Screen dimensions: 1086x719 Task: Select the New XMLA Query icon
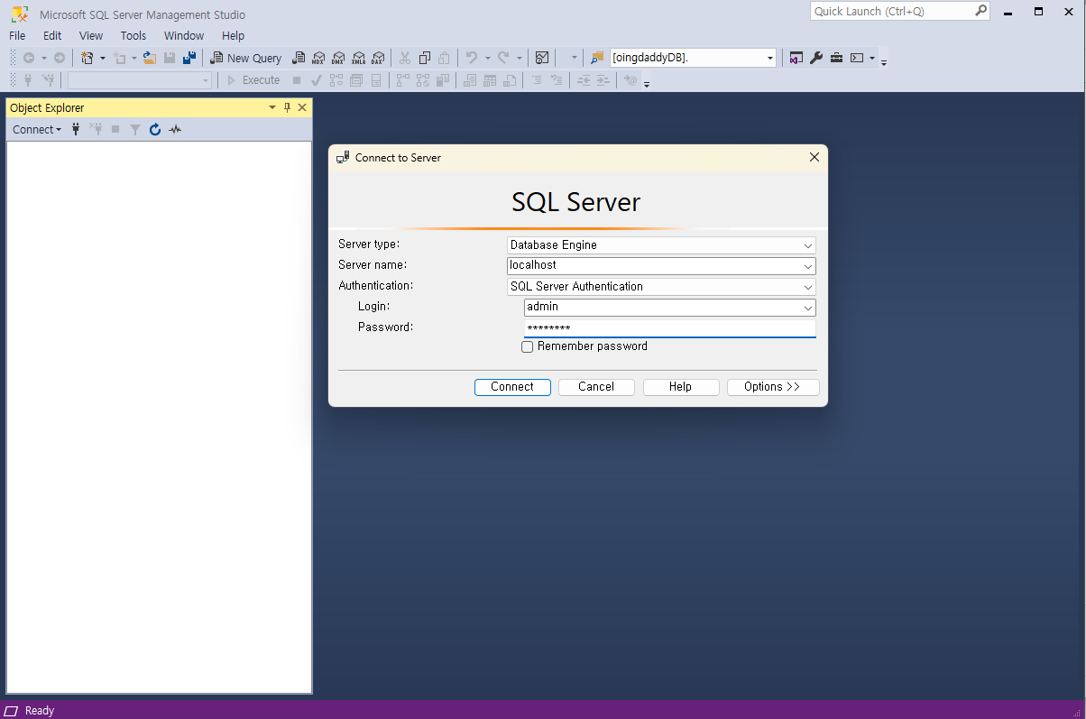point(358,57)
